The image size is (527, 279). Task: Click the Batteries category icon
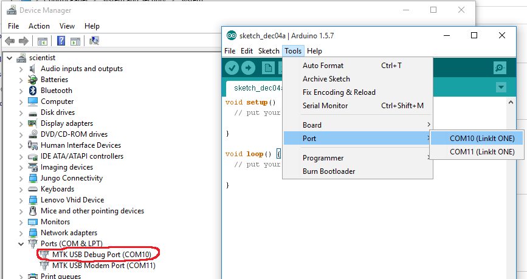tap(33, 80)
